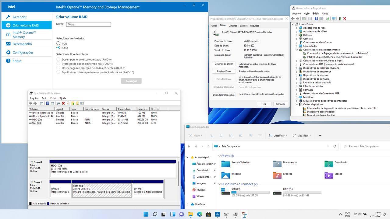390x219 pixels.
Task: Click back arrow in Gerenciamento de disco toolbar
Action: pyautogui.click(x=30, y=103)
